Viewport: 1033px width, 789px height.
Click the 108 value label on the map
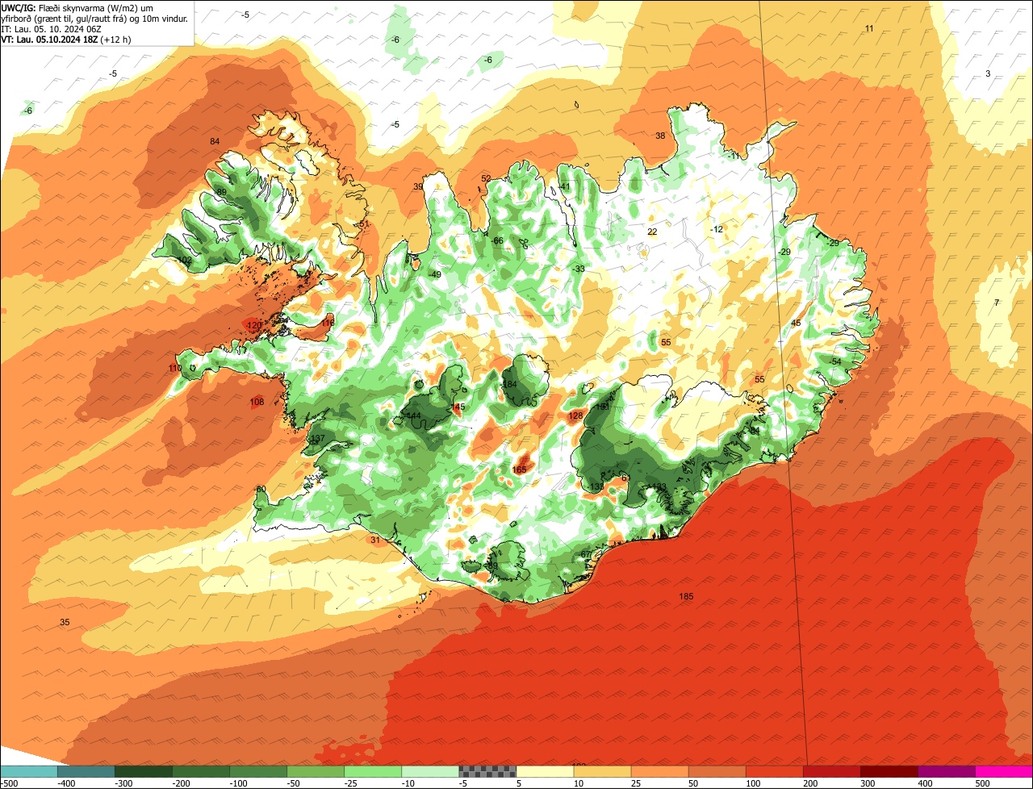257,402
